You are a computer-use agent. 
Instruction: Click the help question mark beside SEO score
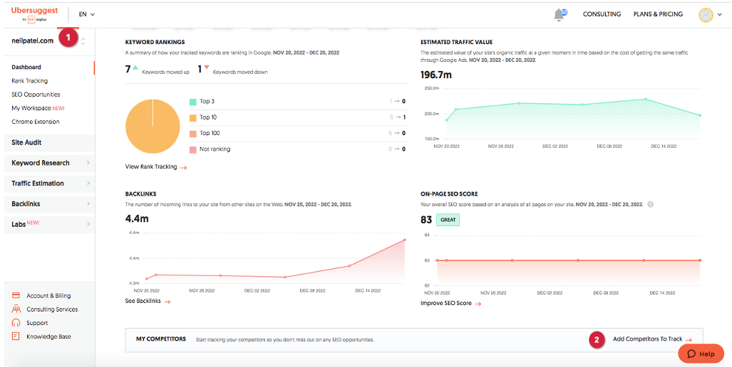click(x=650, y=204)
